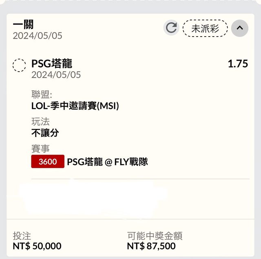Image resolution: width=261 pixels, height=259 pixels.
Task: Click the LOL-季中邀請賽(MSI) league name
Action: [75, 106]
